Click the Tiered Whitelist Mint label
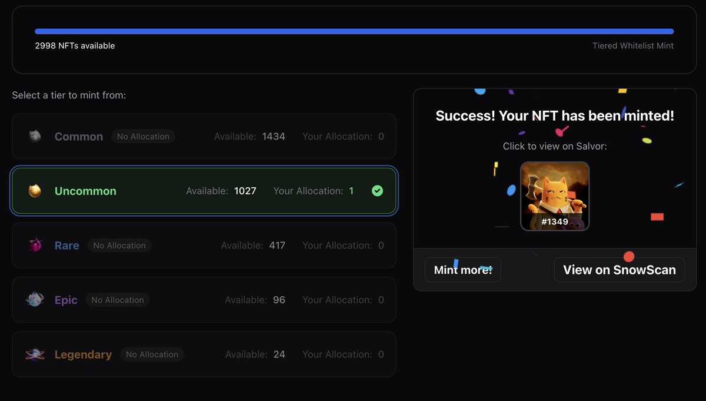Viewport: 706px width, 401px height. coord(633,45)
